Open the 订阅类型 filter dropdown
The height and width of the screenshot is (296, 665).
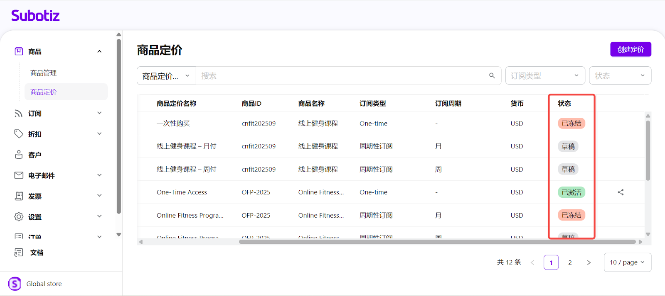(544, 76)
